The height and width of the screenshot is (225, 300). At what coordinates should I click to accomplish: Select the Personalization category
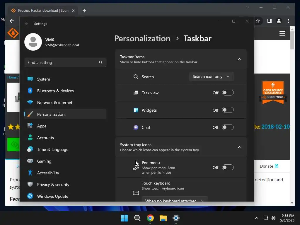65,114
